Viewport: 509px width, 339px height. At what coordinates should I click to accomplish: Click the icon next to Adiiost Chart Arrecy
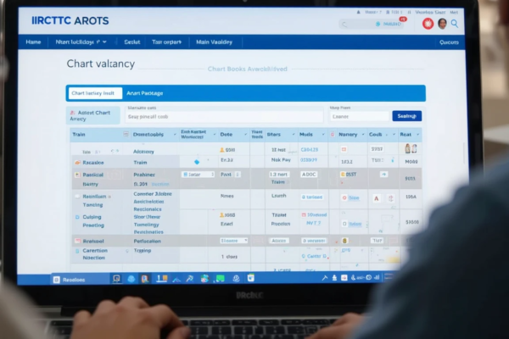click(x=73, y=113)
